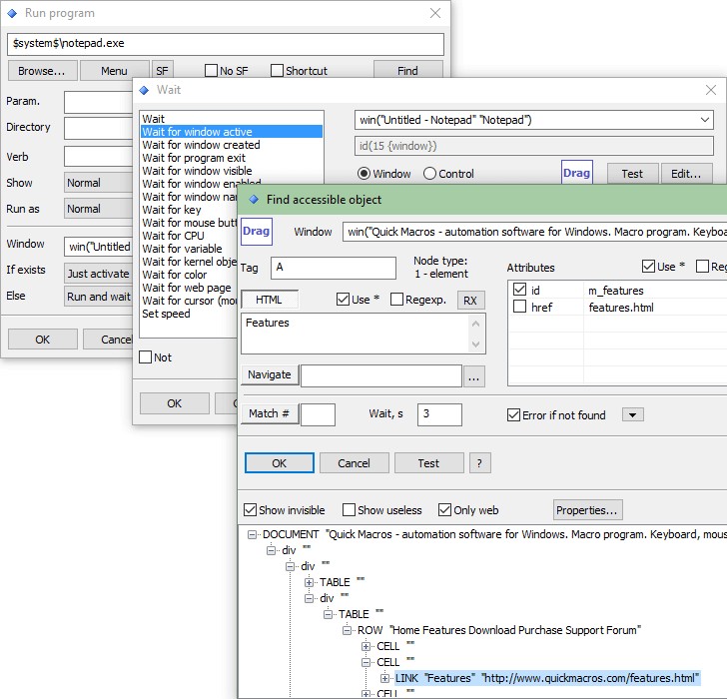
Task: Click the ellipsis button next to Navigate field
Action: 474,375
